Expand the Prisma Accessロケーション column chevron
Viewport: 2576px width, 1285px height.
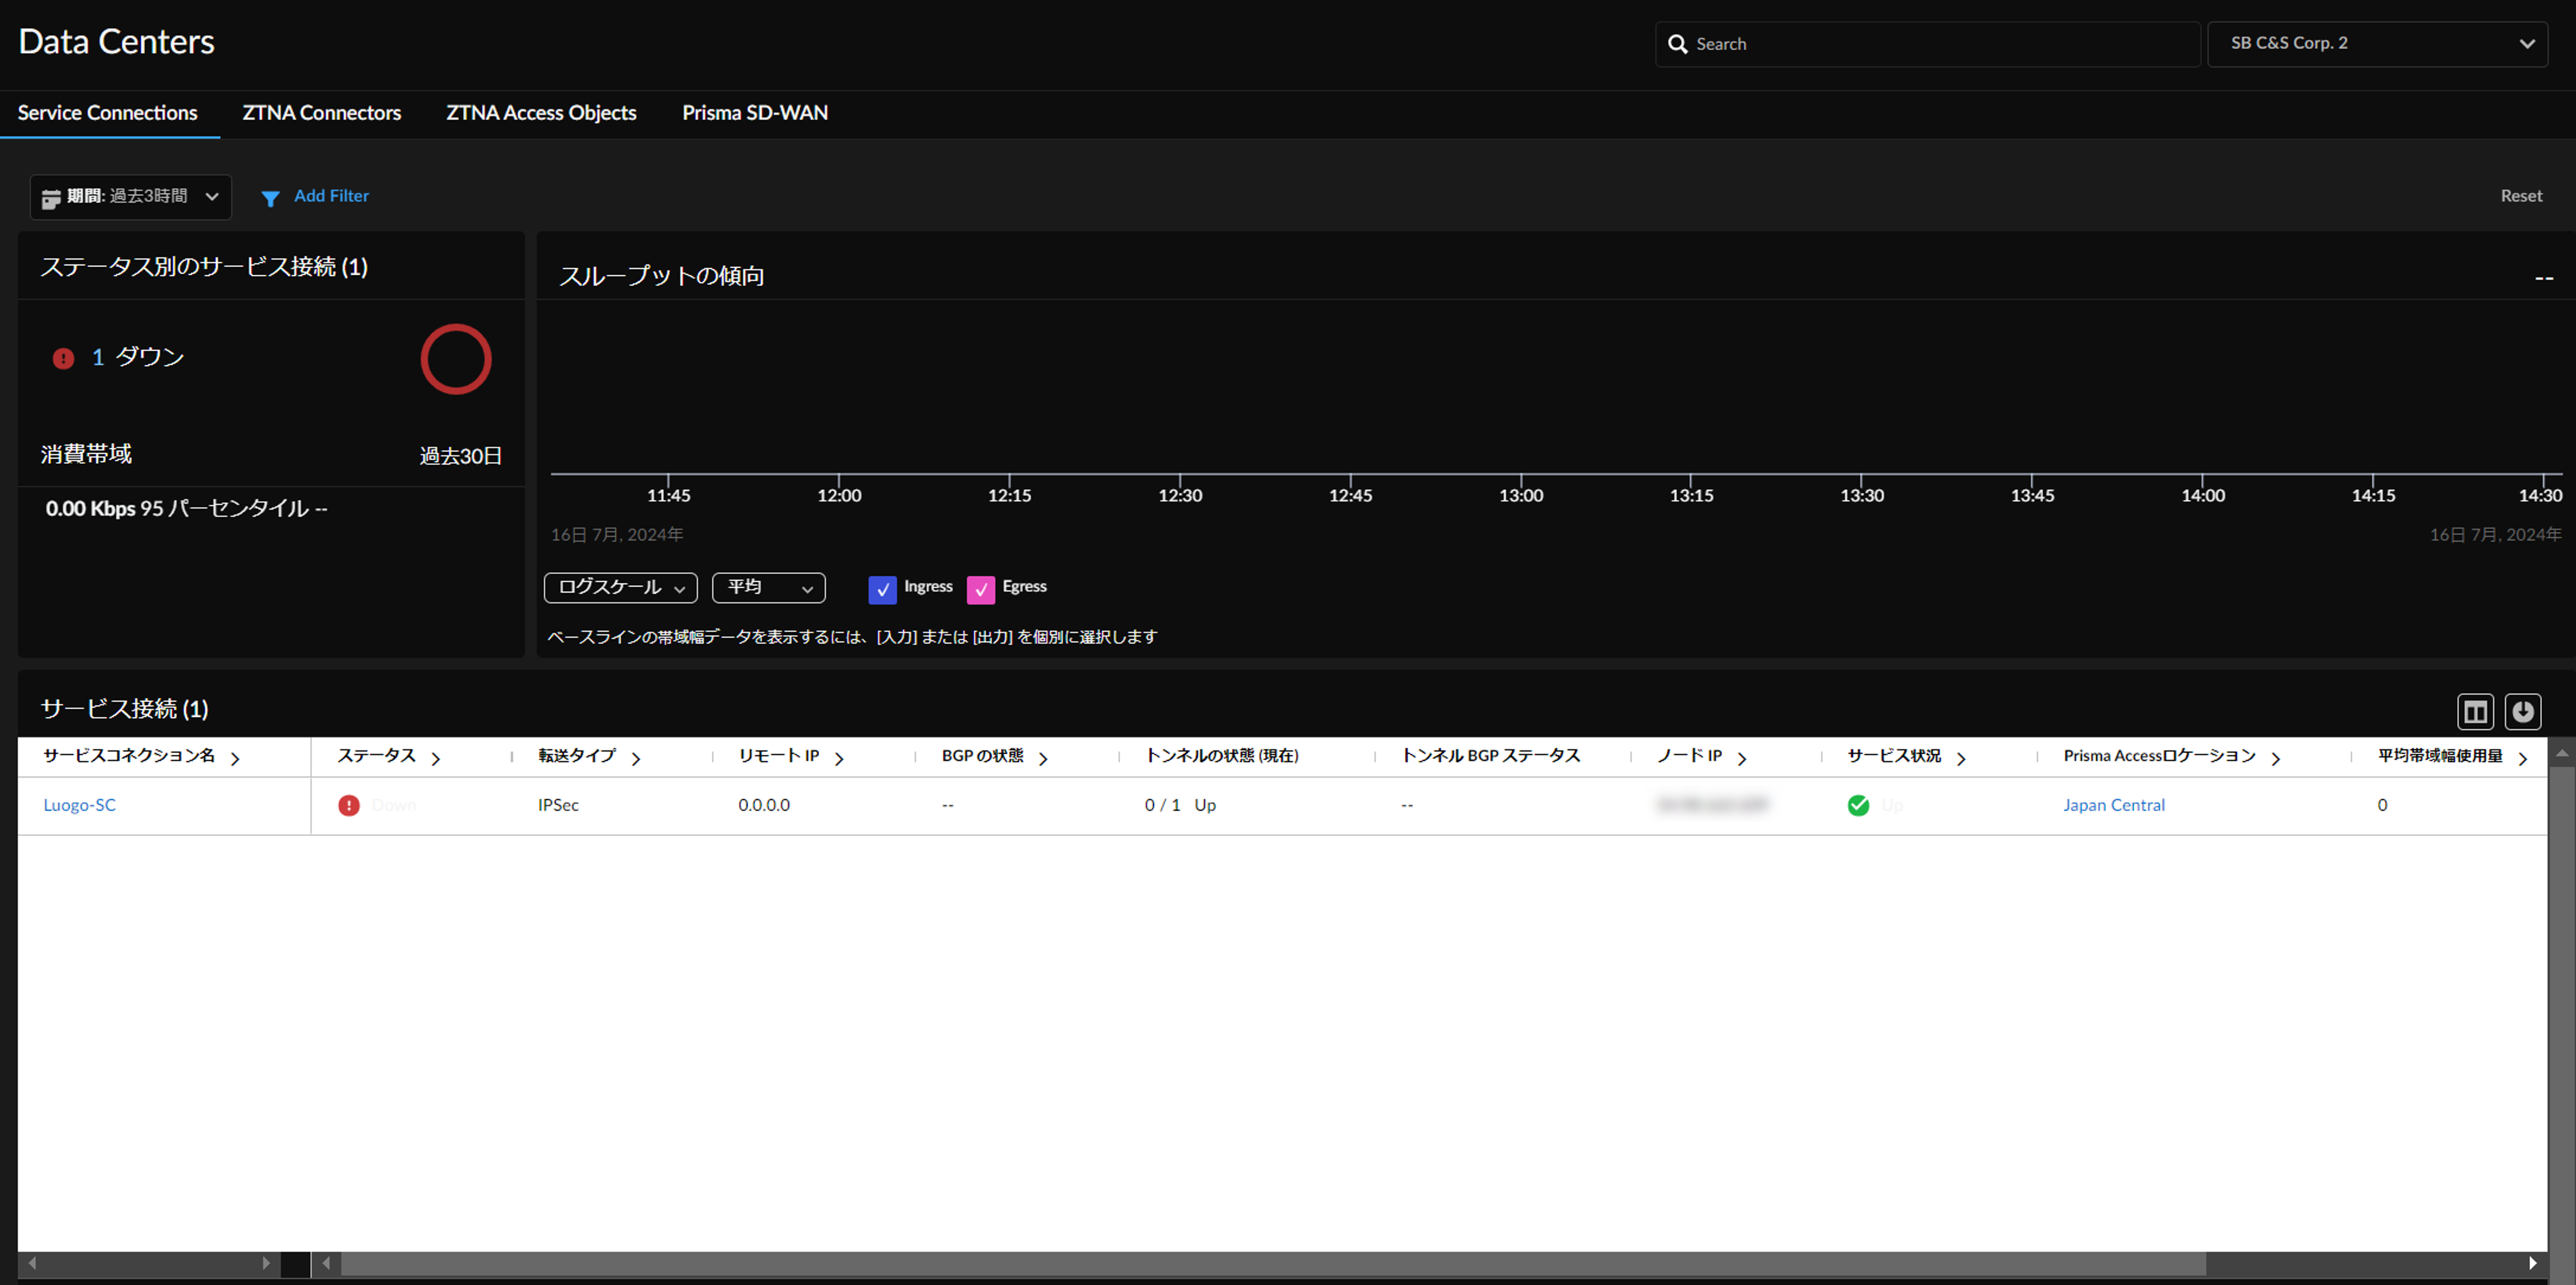pos(2276,759)
